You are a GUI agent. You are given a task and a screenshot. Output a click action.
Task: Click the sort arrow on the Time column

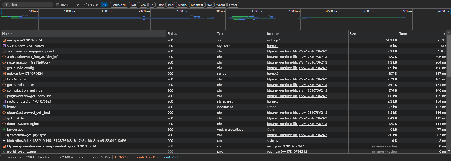[444, 34]
